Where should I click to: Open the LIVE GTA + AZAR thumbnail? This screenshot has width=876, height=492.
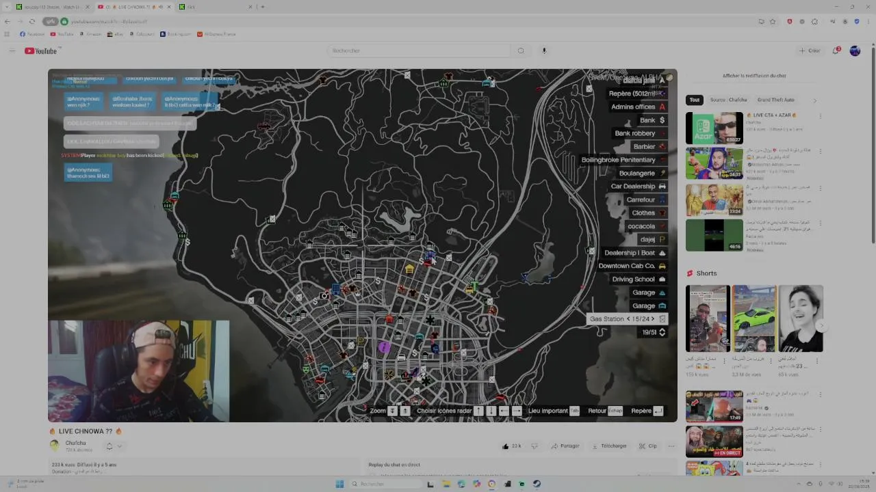(714, 128)
